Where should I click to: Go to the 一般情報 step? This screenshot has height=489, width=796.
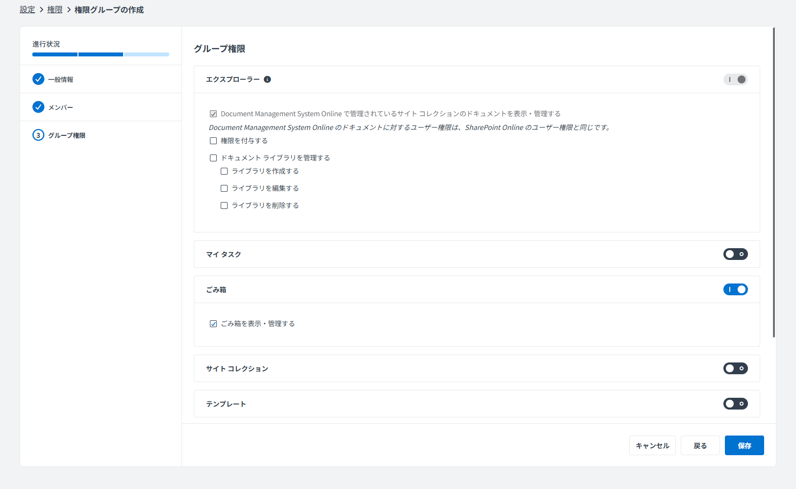[101, 79]
